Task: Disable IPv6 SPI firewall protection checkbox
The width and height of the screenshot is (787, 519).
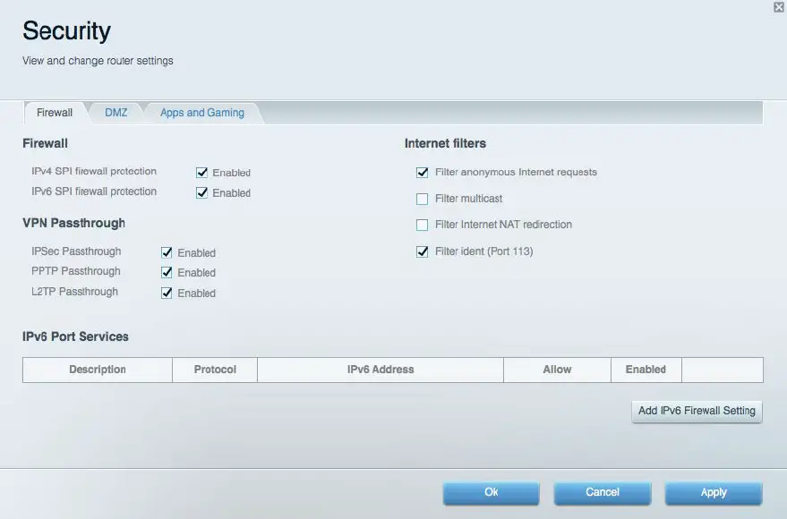Action: point(201,192)
